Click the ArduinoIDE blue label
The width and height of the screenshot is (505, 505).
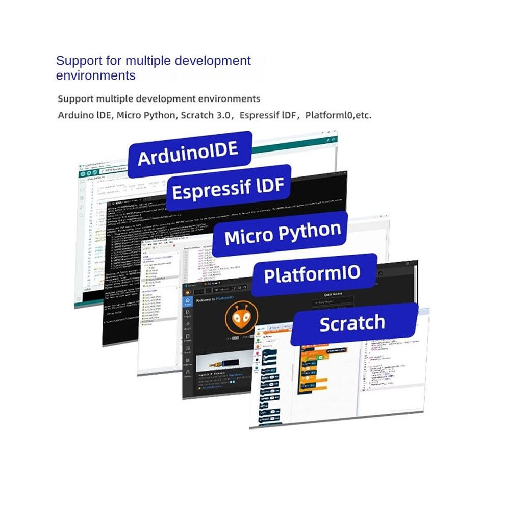(x=190, y=154)
